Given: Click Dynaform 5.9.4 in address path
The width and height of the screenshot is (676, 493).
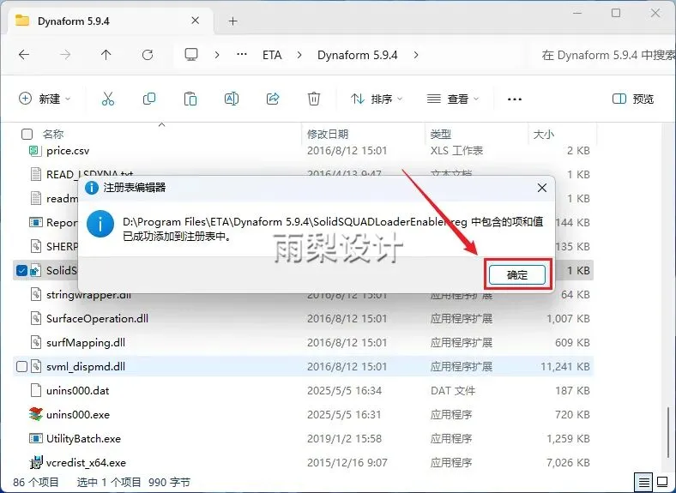Looking at the screenshot, I should pyautogui.click(x=358, y=55).
